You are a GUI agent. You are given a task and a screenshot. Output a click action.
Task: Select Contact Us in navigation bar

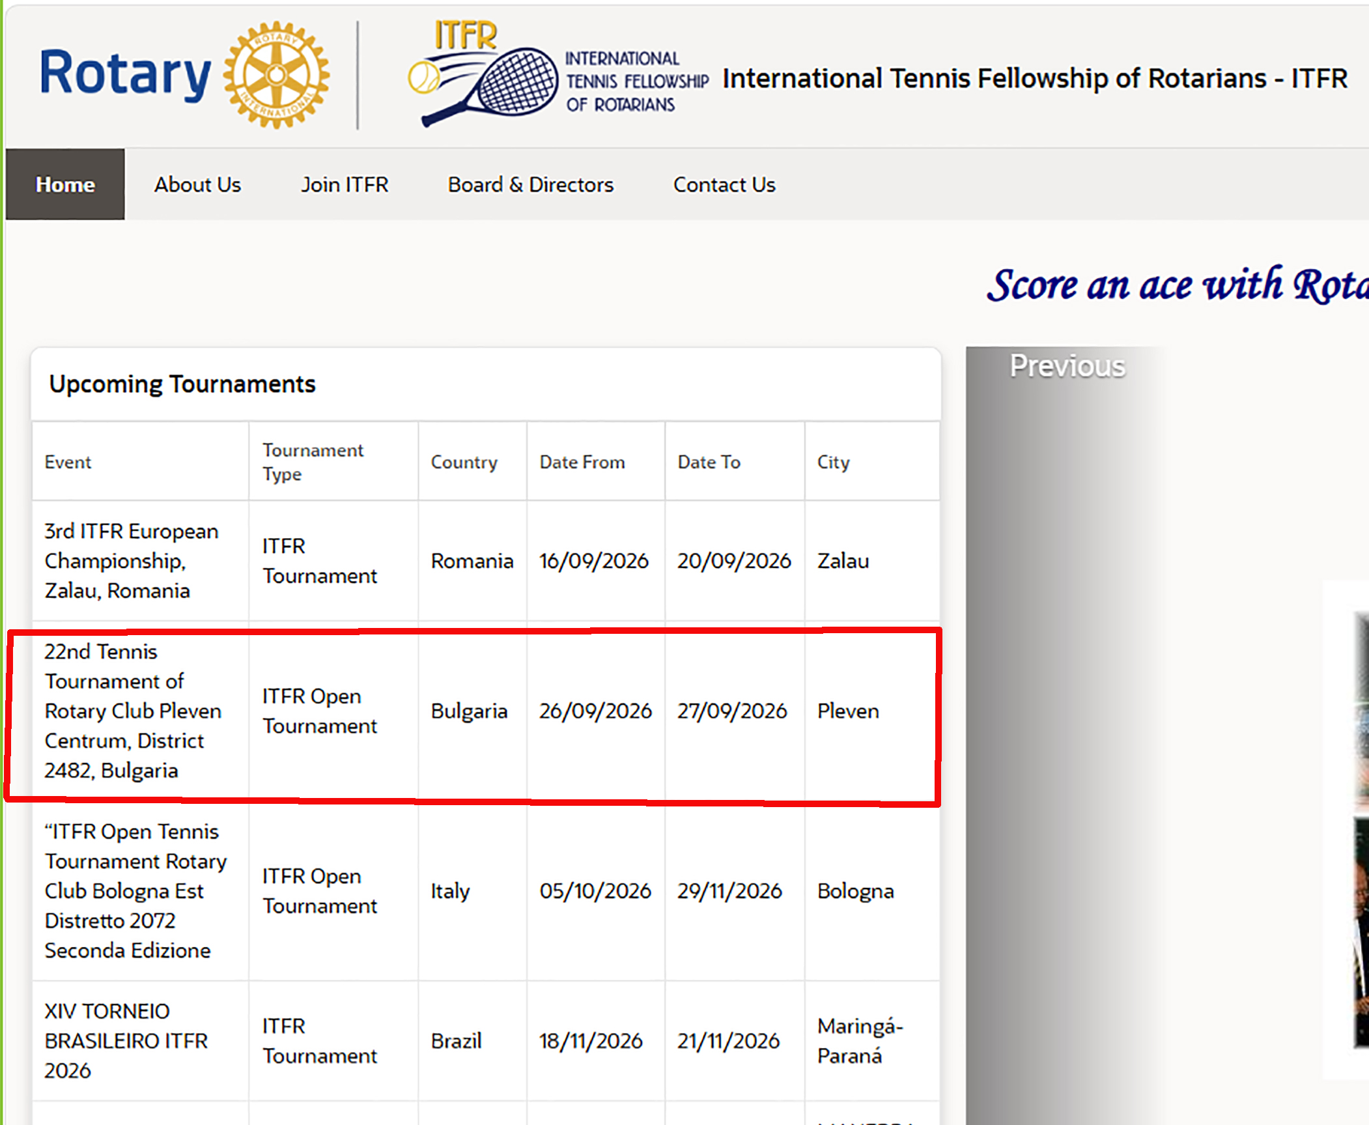click(724, 184)
